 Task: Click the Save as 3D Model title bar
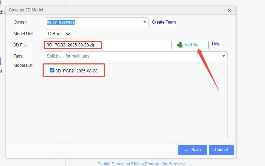[x=104, y=10]
